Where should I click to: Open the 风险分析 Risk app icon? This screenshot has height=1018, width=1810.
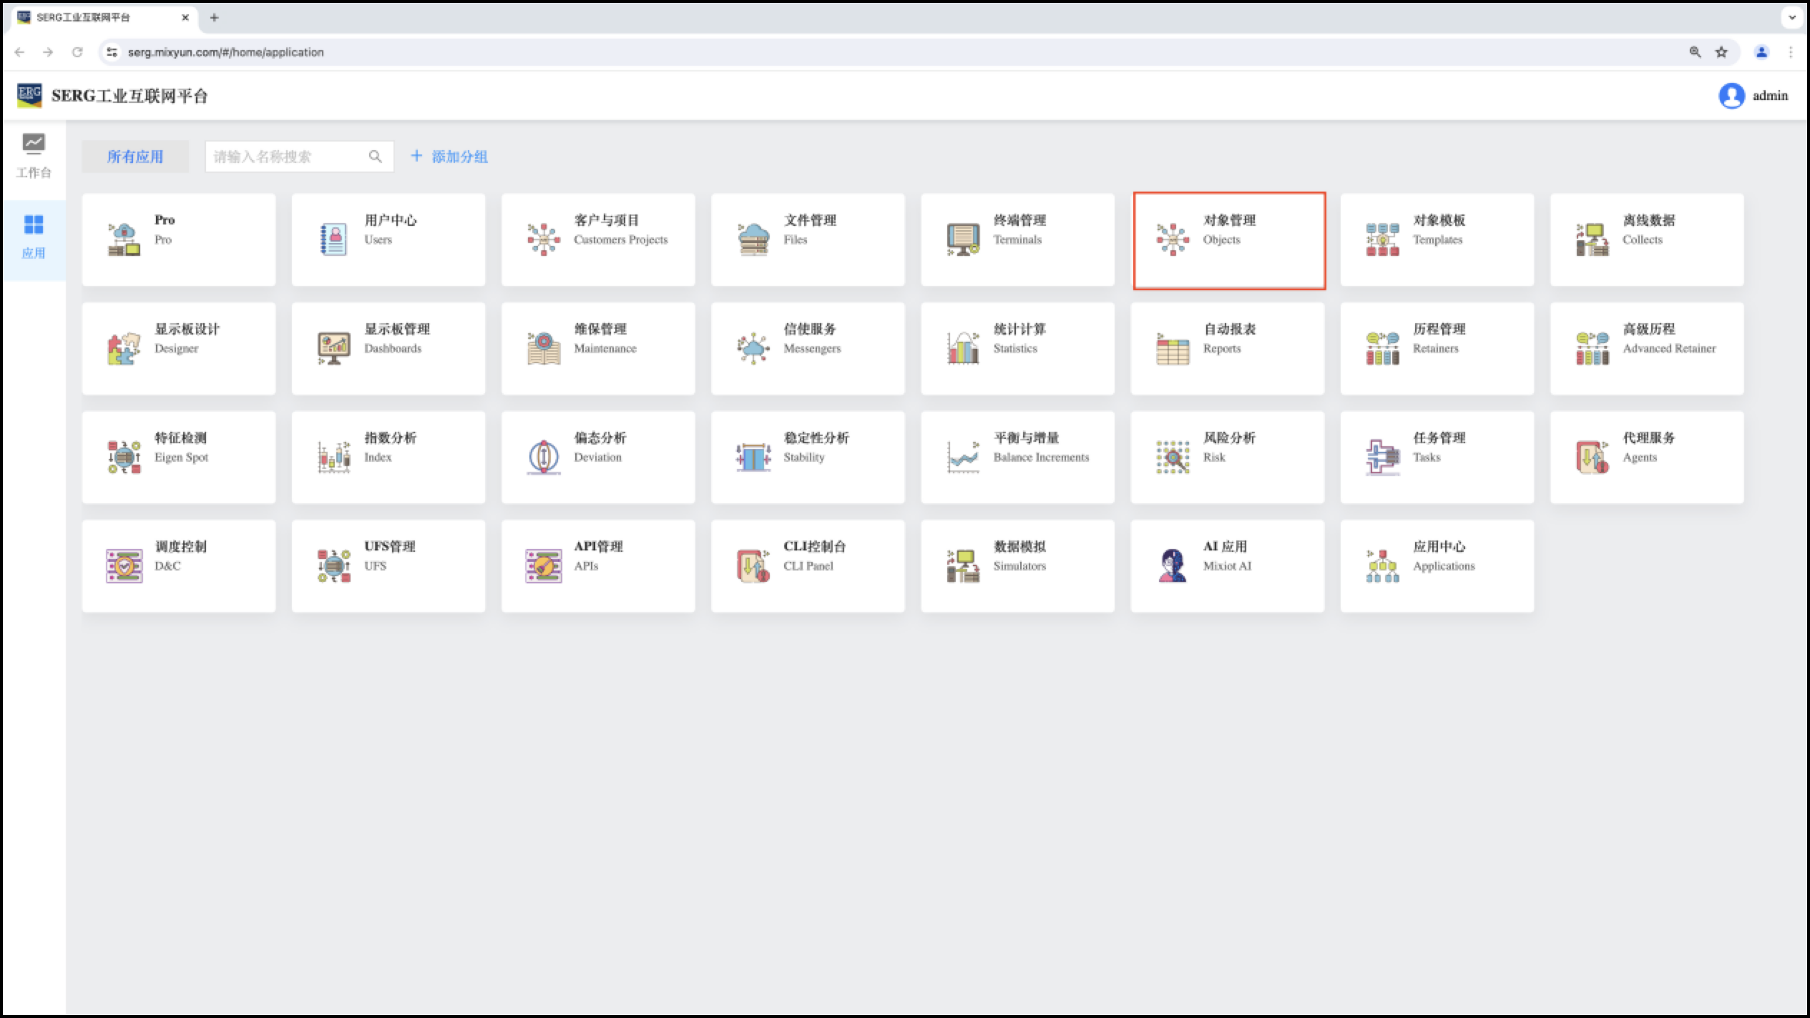coord(1173,457)
